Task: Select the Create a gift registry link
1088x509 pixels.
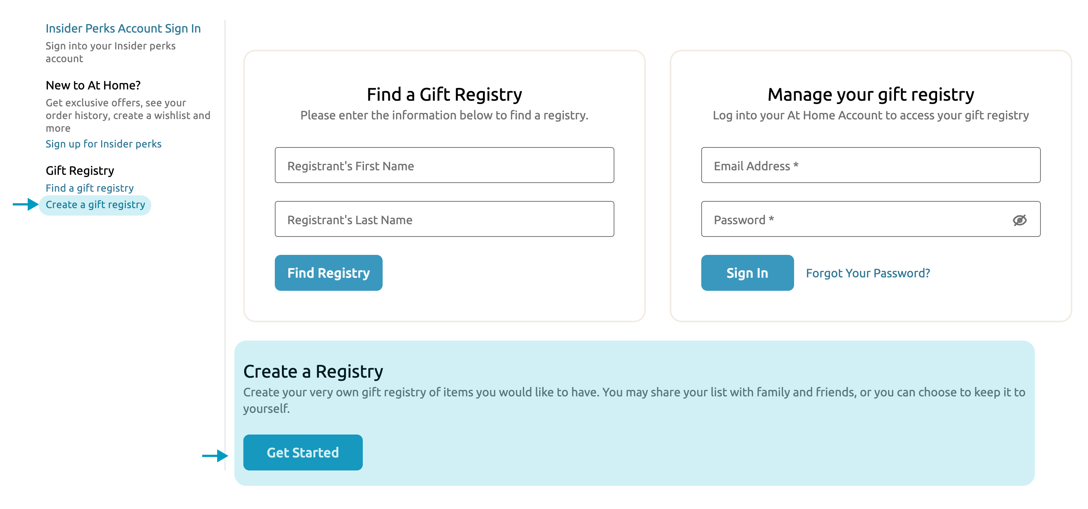Action: (x=94, y=205)
